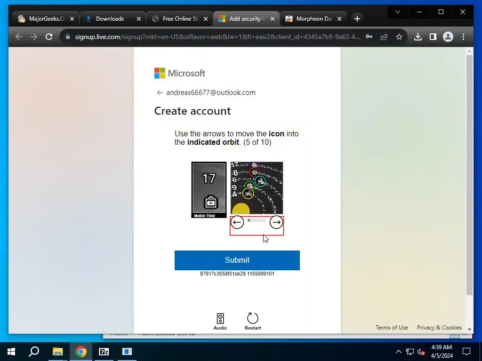Switch to Downloads tab
Screen dimensions: 482x361
click(110, 19)
